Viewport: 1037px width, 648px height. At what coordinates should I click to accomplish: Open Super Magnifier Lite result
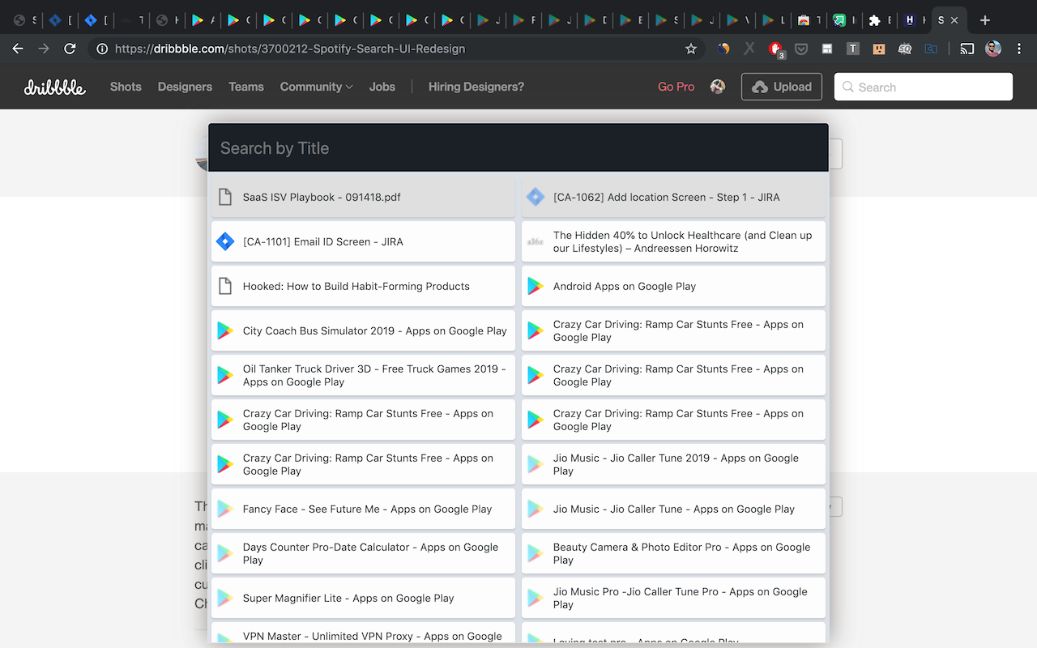363,598
